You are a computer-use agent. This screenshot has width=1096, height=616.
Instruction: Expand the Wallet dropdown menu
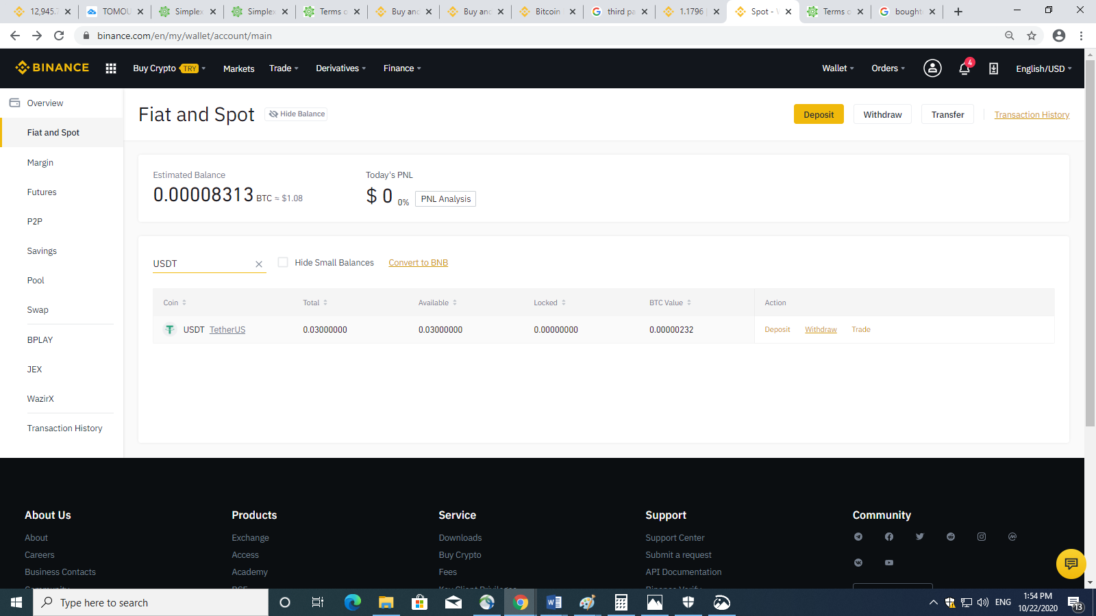click(x=838, y=68)
